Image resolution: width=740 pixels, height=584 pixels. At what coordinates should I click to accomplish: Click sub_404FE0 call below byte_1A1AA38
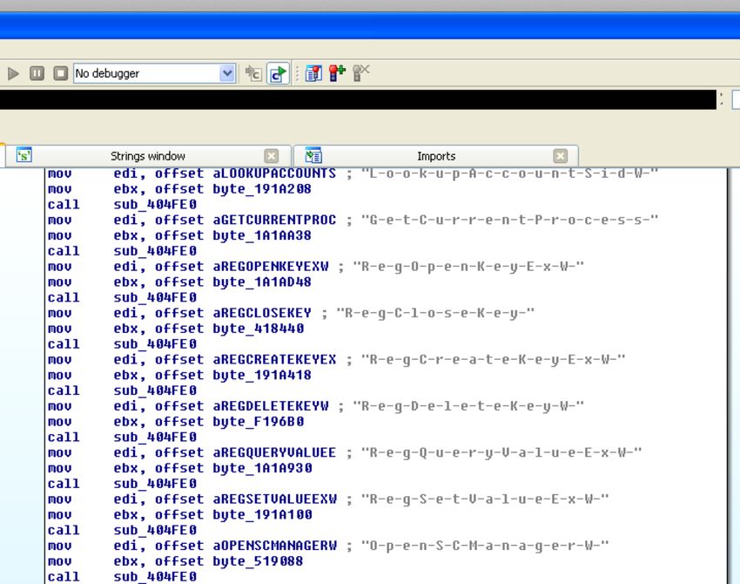(x=155, y=251)
